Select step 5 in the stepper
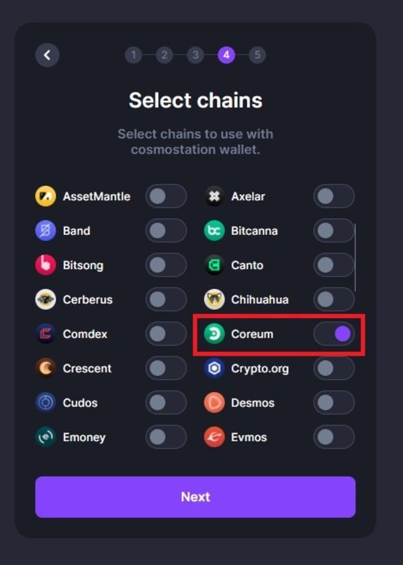Screen dimensions: 403x565 click(257, 55)
